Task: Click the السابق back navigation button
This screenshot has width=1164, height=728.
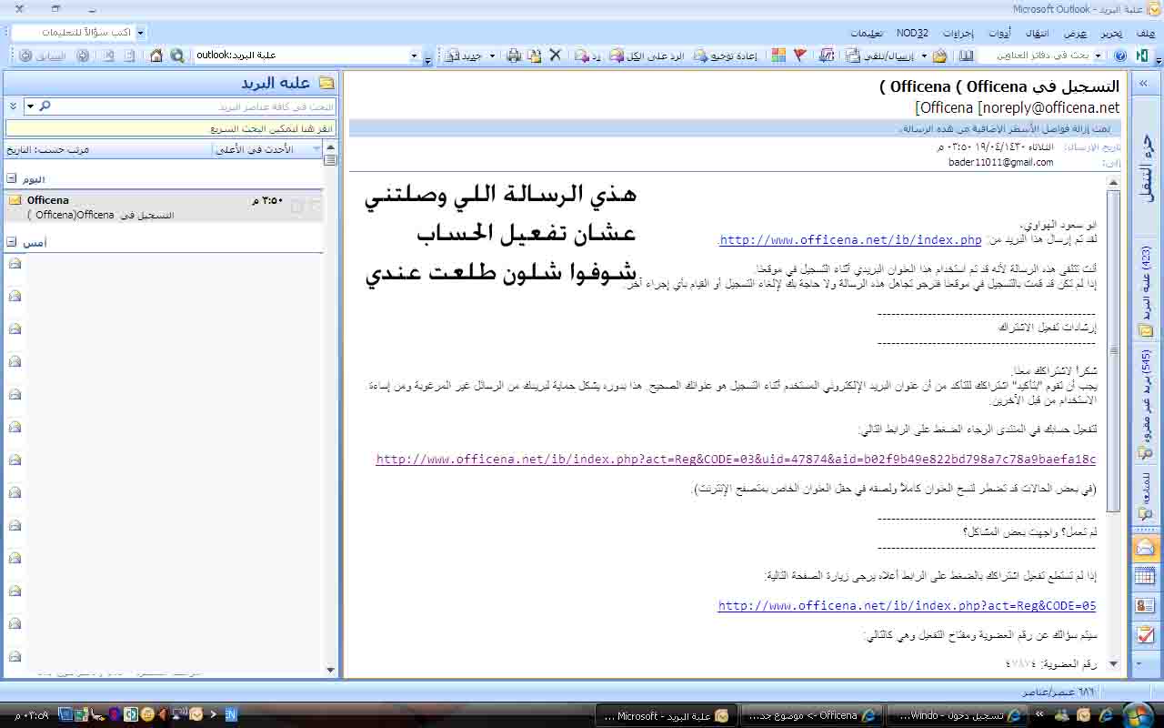Action: tap(43, 56)
